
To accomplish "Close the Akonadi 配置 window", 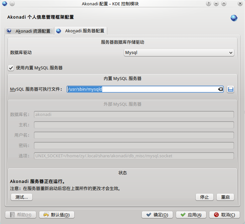I will (240, 3).
